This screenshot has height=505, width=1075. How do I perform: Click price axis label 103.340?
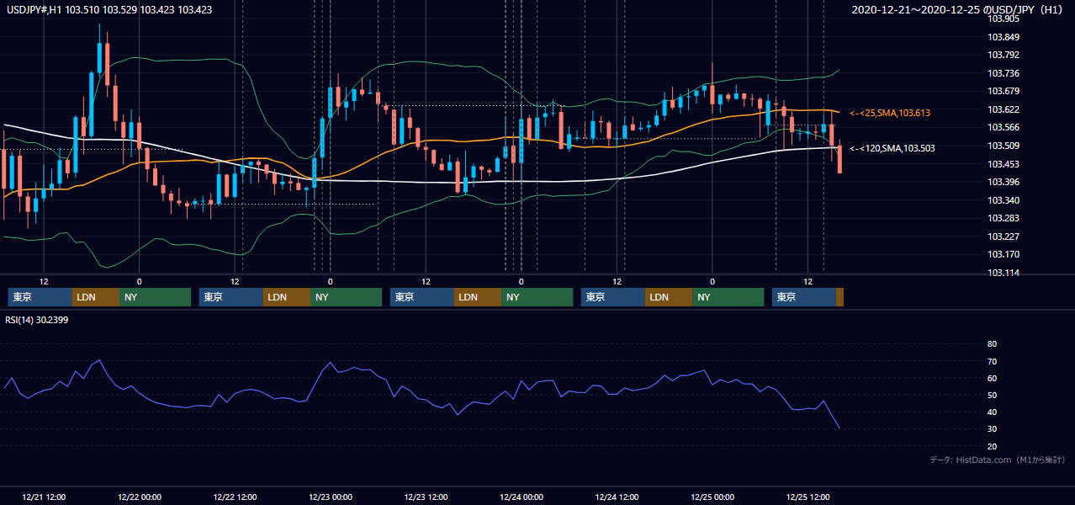[x=1004, y=200]
